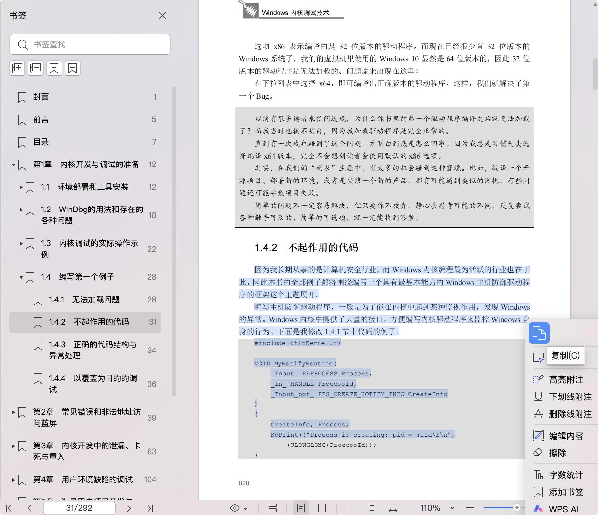
Task: Click the 1.4.2 不起作用的代码 heading in document
Action: (x=306, y=247)
